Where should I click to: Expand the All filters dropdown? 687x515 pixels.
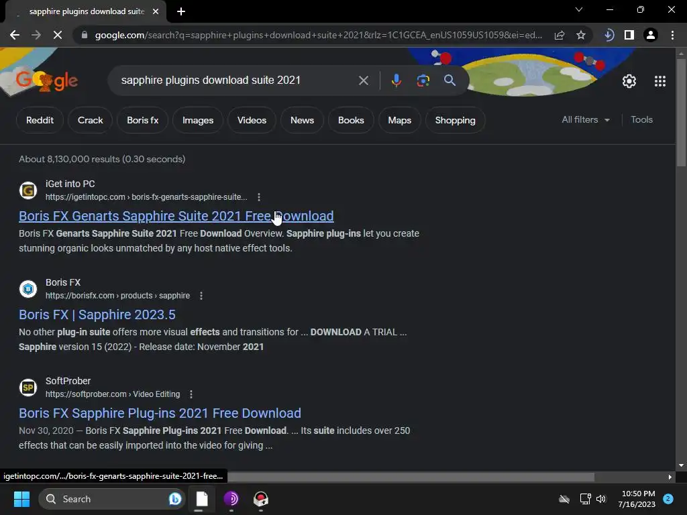pyautogui.click(x=585, y=119)
